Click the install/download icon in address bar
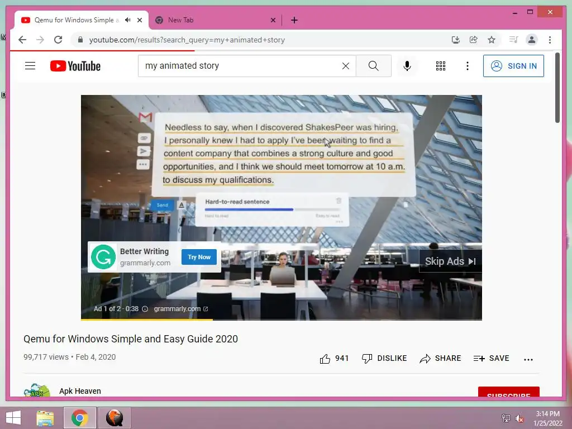 (456, 40)
